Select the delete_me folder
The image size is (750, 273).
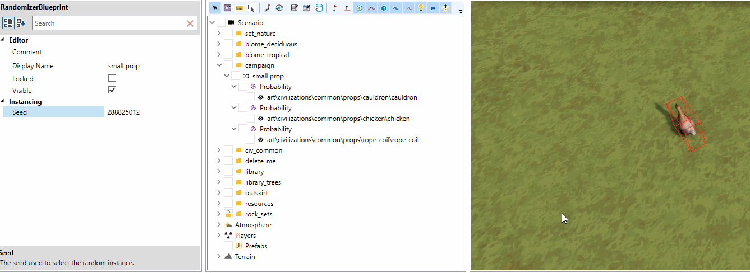pyautogui.click(x=260, y=161)
